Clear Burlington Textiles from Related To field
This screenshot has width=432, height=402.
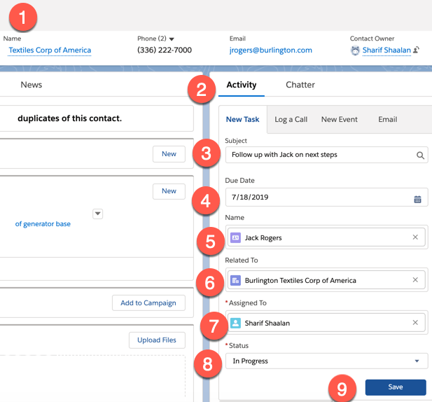(415, 279)
